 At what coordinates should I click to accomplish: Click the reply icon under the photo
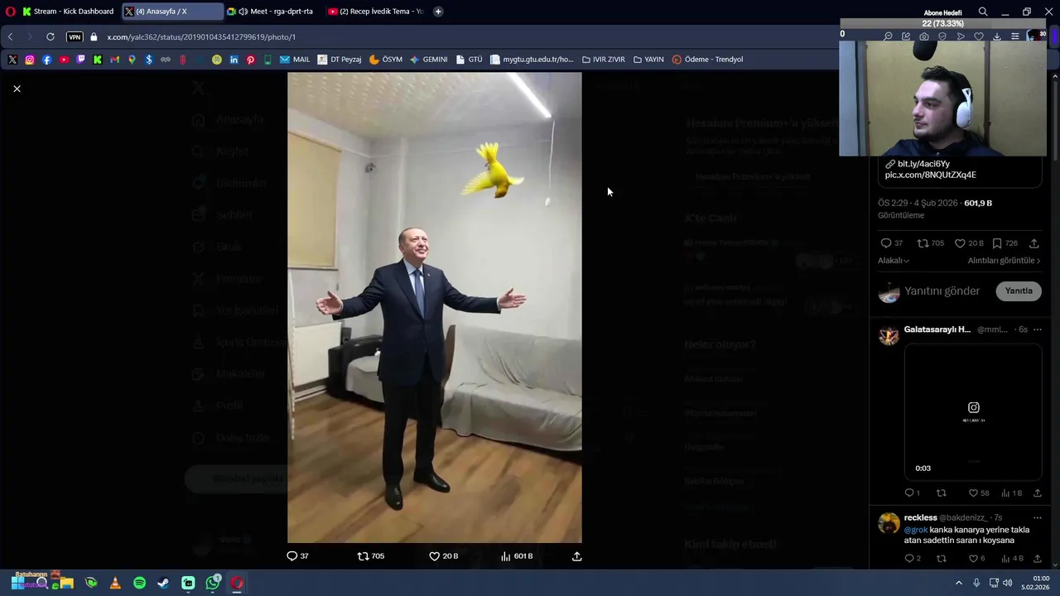click(291, 556)
